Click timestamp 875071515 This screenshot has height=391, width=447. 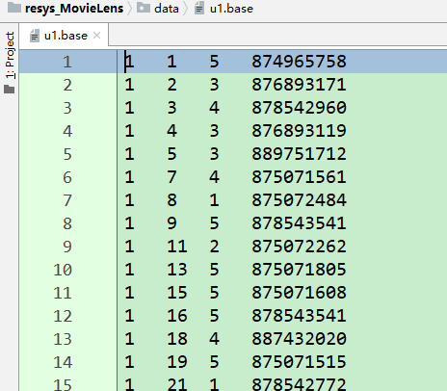299,362
